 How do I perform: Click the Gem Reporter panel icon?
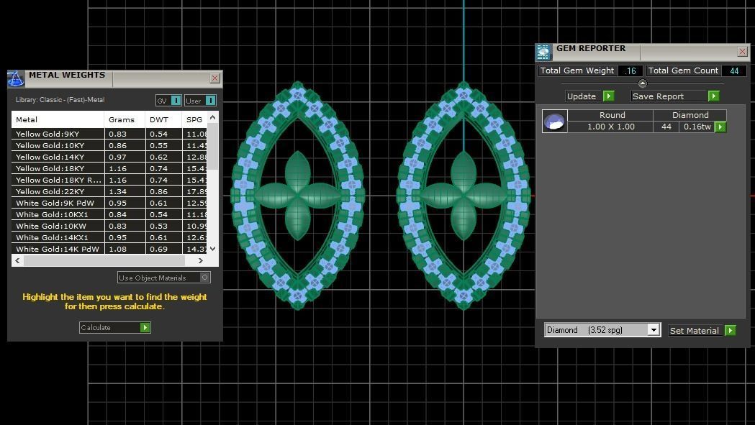(x=543, y=52)
